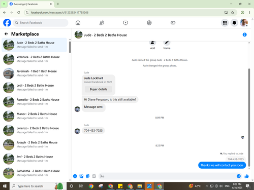254x190 pixels.
Task: Click the chat header group photo
Action: tap(78, 34)
